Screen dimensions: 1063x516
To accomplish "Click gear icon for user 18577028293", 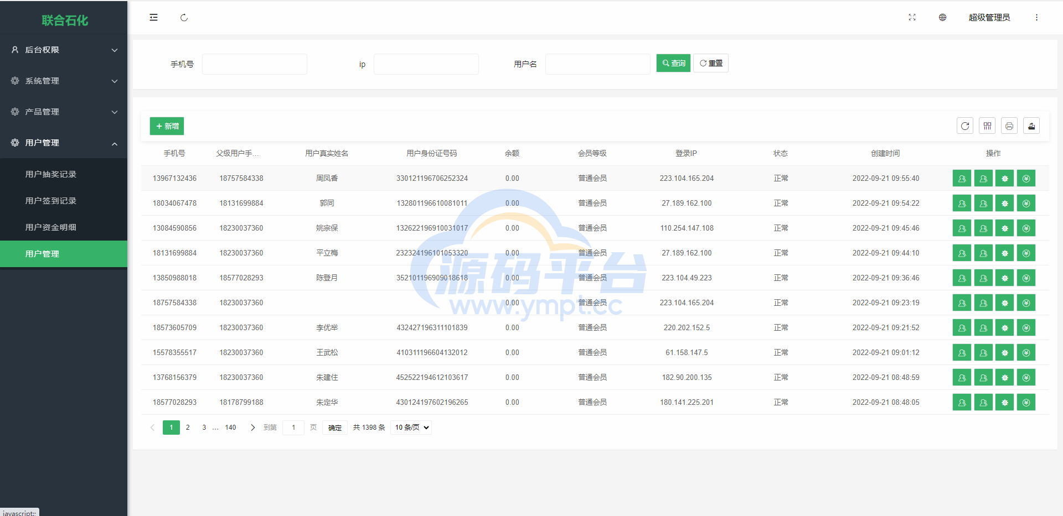I will (1005, 403).
